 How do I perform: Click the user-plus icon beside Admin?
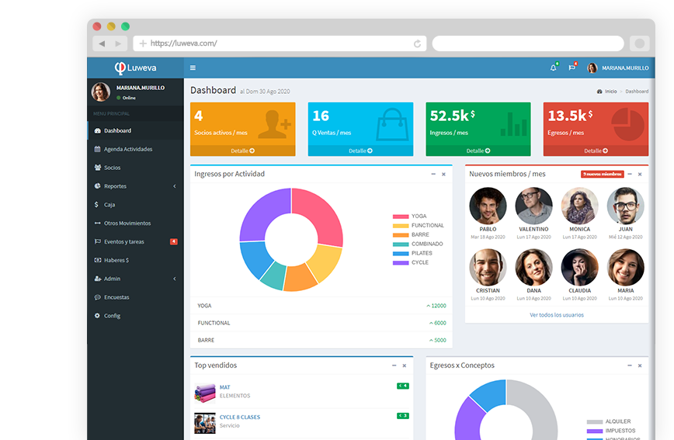(x=98, y=279)
